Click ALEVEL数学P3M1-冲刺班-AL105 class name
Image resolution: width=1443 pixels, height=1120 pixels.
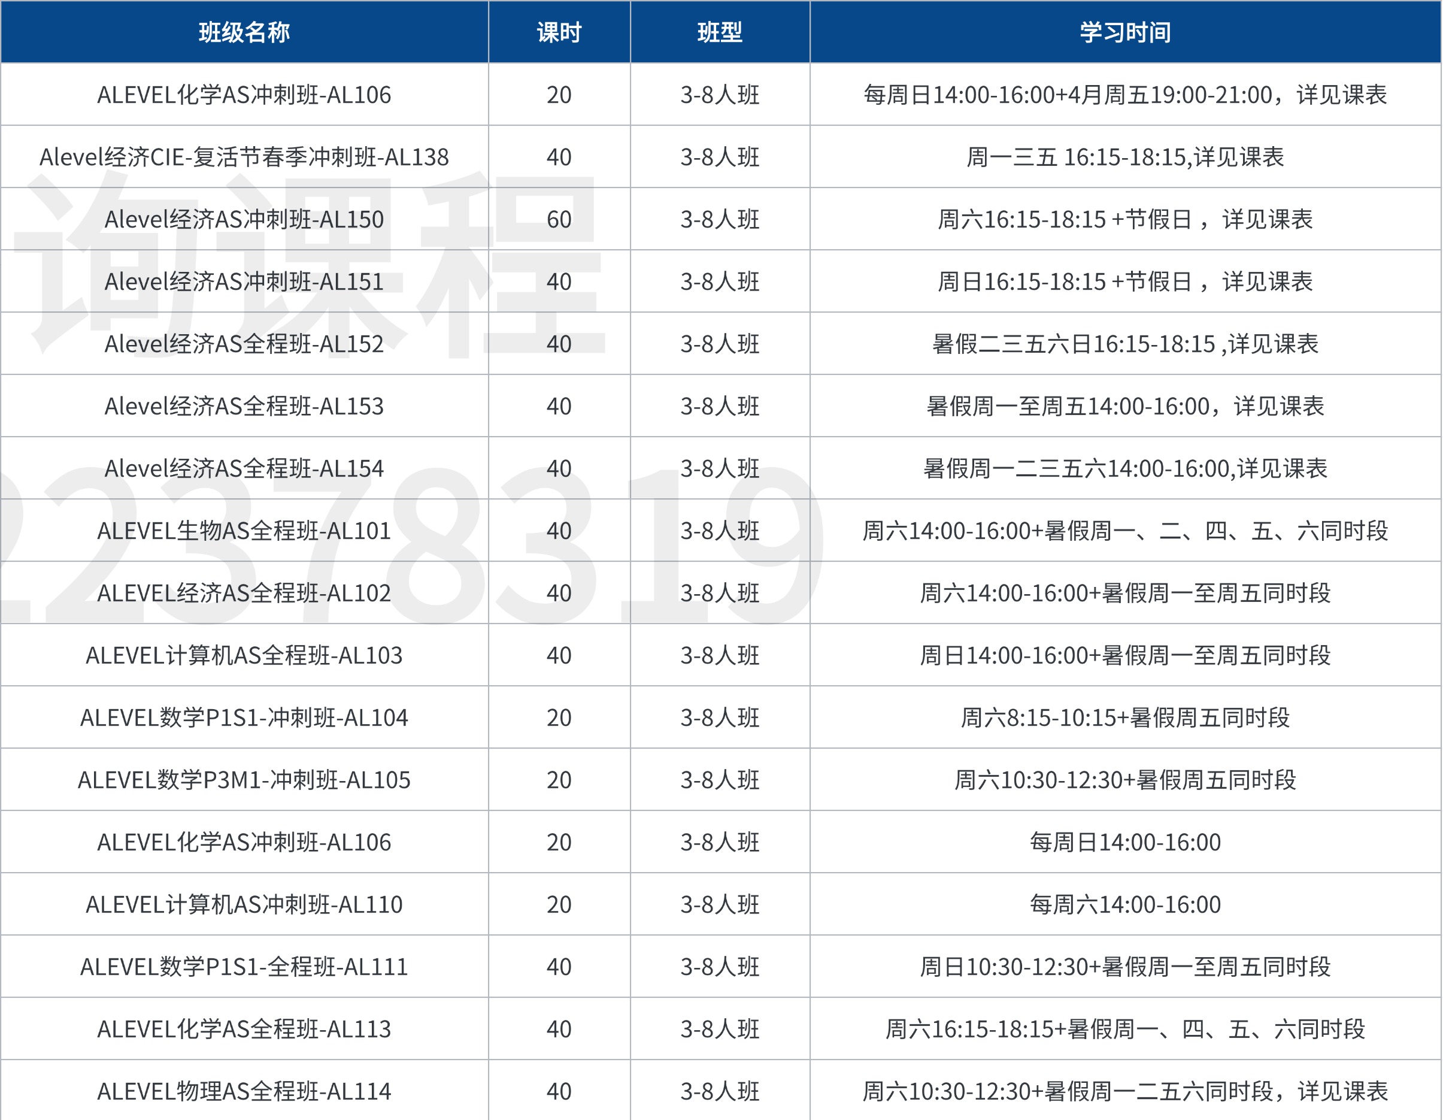pos(244,780)
